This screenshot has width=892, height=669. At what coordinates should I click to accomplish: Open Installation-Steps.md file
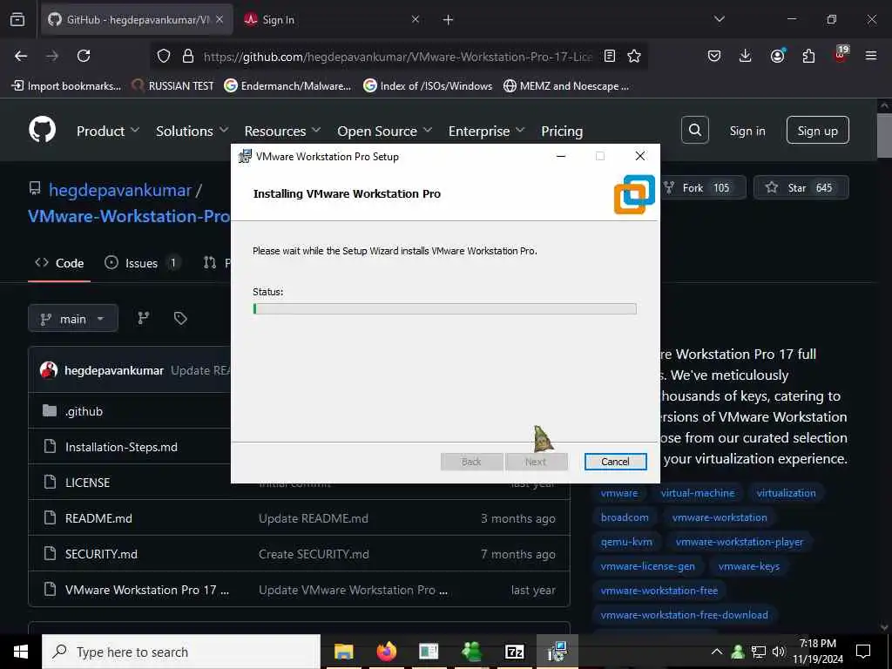(121, 447)
